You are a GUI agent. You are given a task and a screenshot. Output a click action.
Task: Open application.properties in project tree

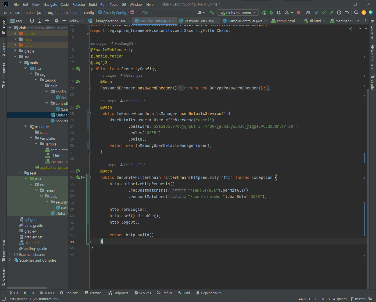pos(52,167)
